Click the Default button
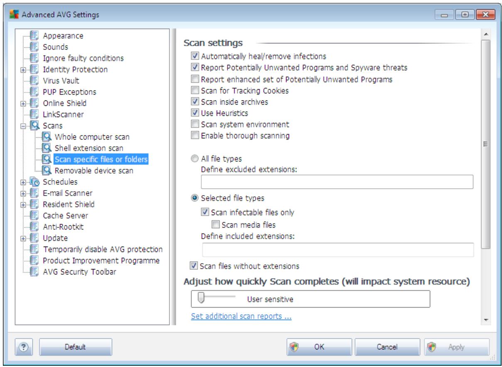 tap(76, 347)
